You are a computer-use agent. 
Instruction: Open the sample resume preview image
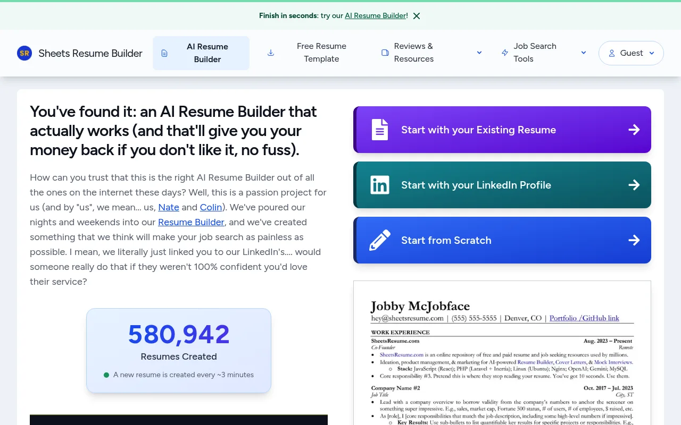click(x=502, y=353)
